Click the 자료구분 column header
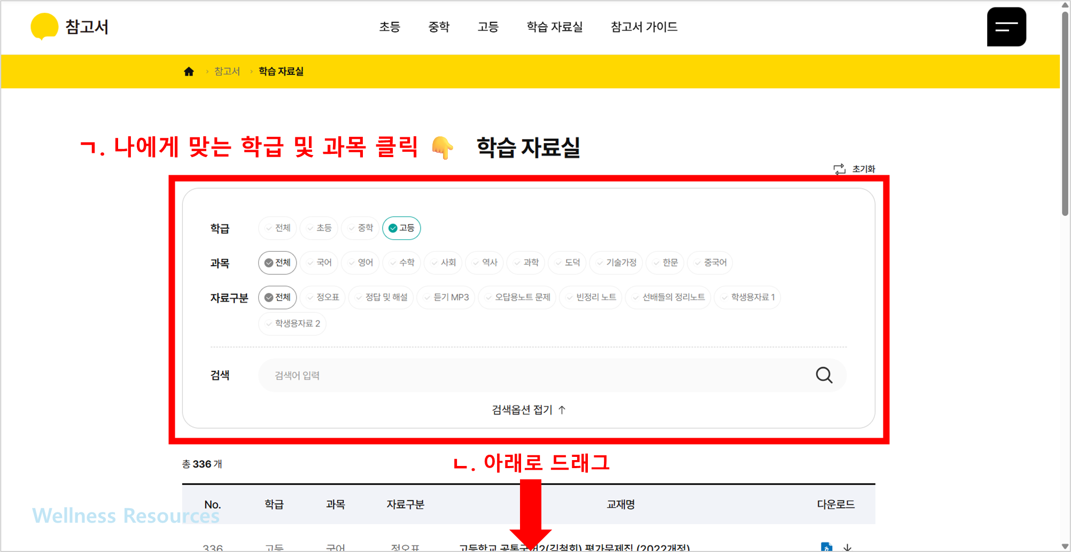 point(405,504)
